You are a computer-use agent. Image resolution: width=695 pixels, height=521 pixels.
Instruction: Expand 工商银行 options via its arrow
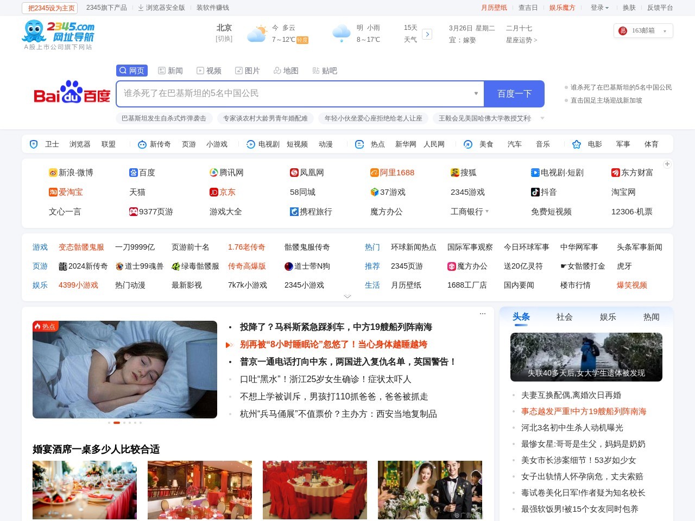tap(487, 212)
